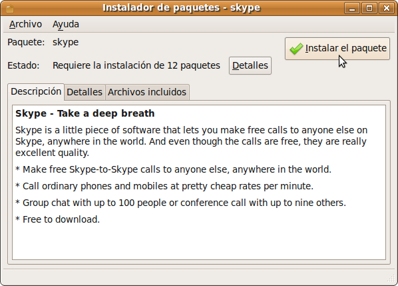398x286 pixels.
Task: Click the Group chat with 100 people line
Action: 180,203
